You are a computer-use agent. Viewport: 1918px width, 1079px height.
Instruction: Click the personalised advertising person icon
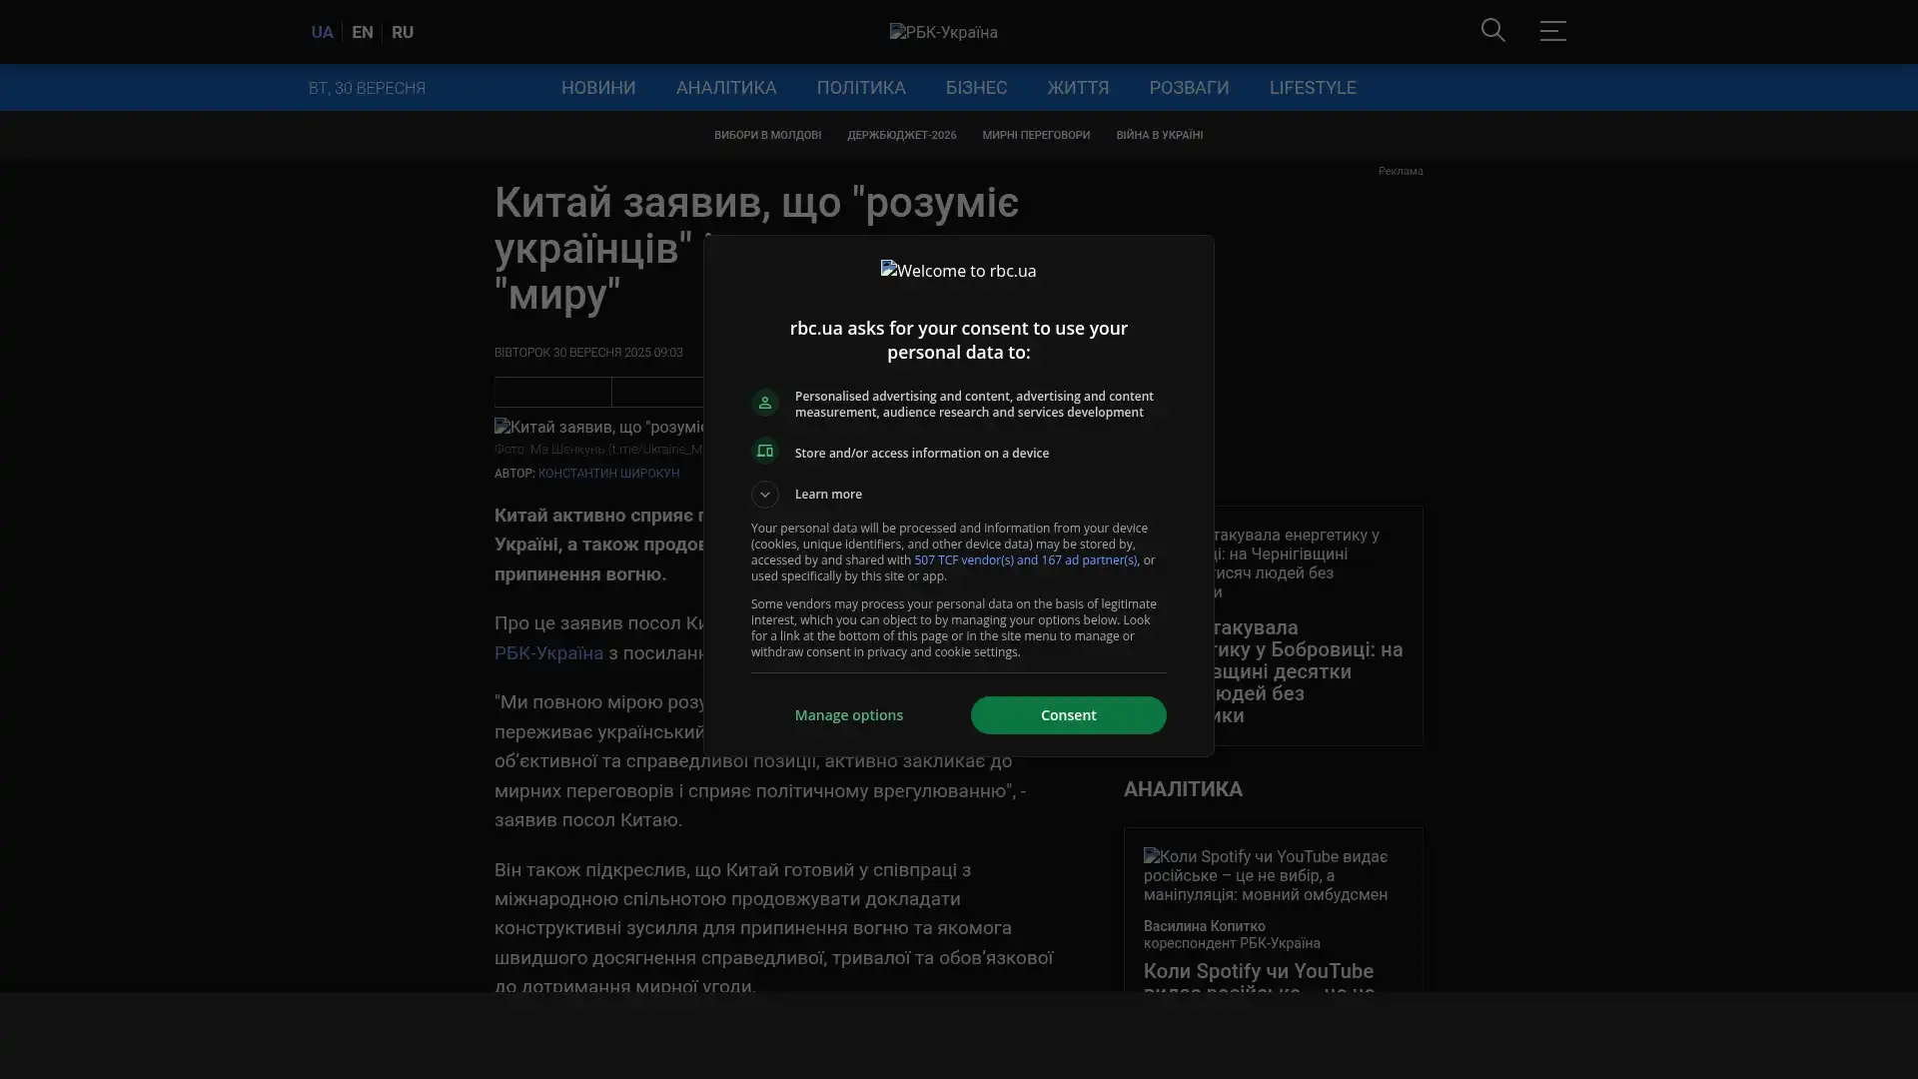764,403
